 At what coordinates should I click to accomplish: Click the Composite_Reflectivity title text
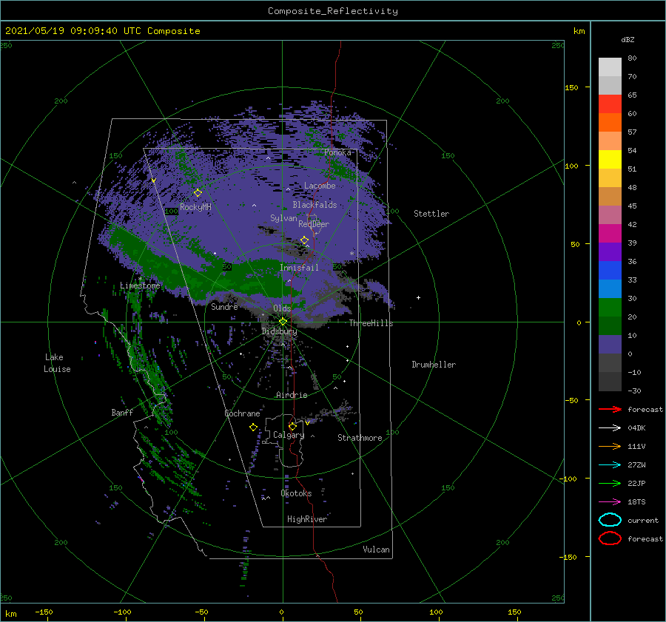coord(333,11)
